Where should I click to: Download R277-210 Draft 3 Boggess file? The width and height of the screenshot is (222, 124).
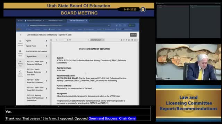point(46,72)
